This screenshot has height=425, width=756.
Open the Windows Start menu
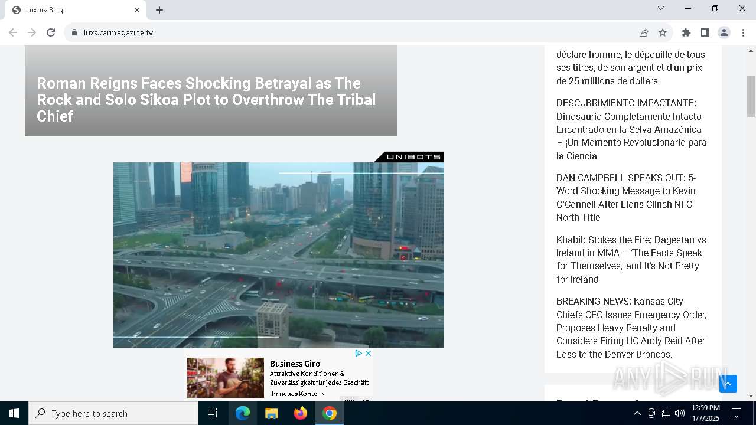coord(14,413)
